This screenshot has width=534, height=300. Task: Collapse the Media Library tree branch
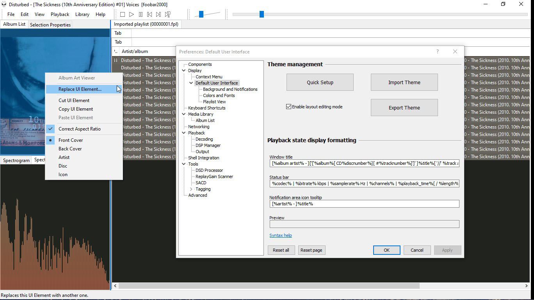(184, 114)
